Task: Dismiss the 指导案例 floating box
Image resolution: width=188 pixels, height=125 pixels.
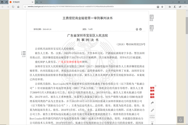Action: point(155,86)
